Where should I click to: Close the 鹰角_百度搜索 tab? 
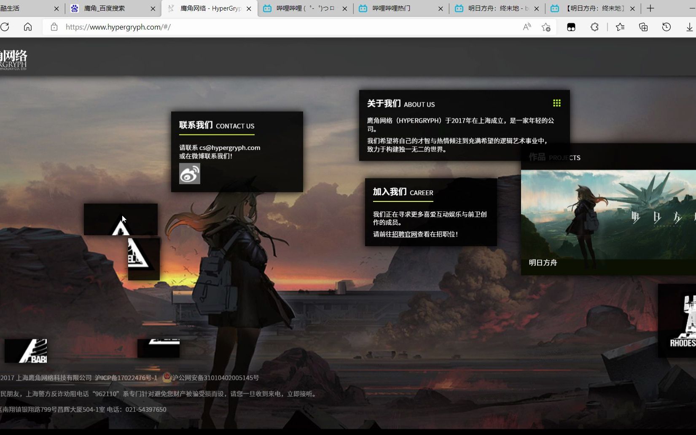coord(153,8)
